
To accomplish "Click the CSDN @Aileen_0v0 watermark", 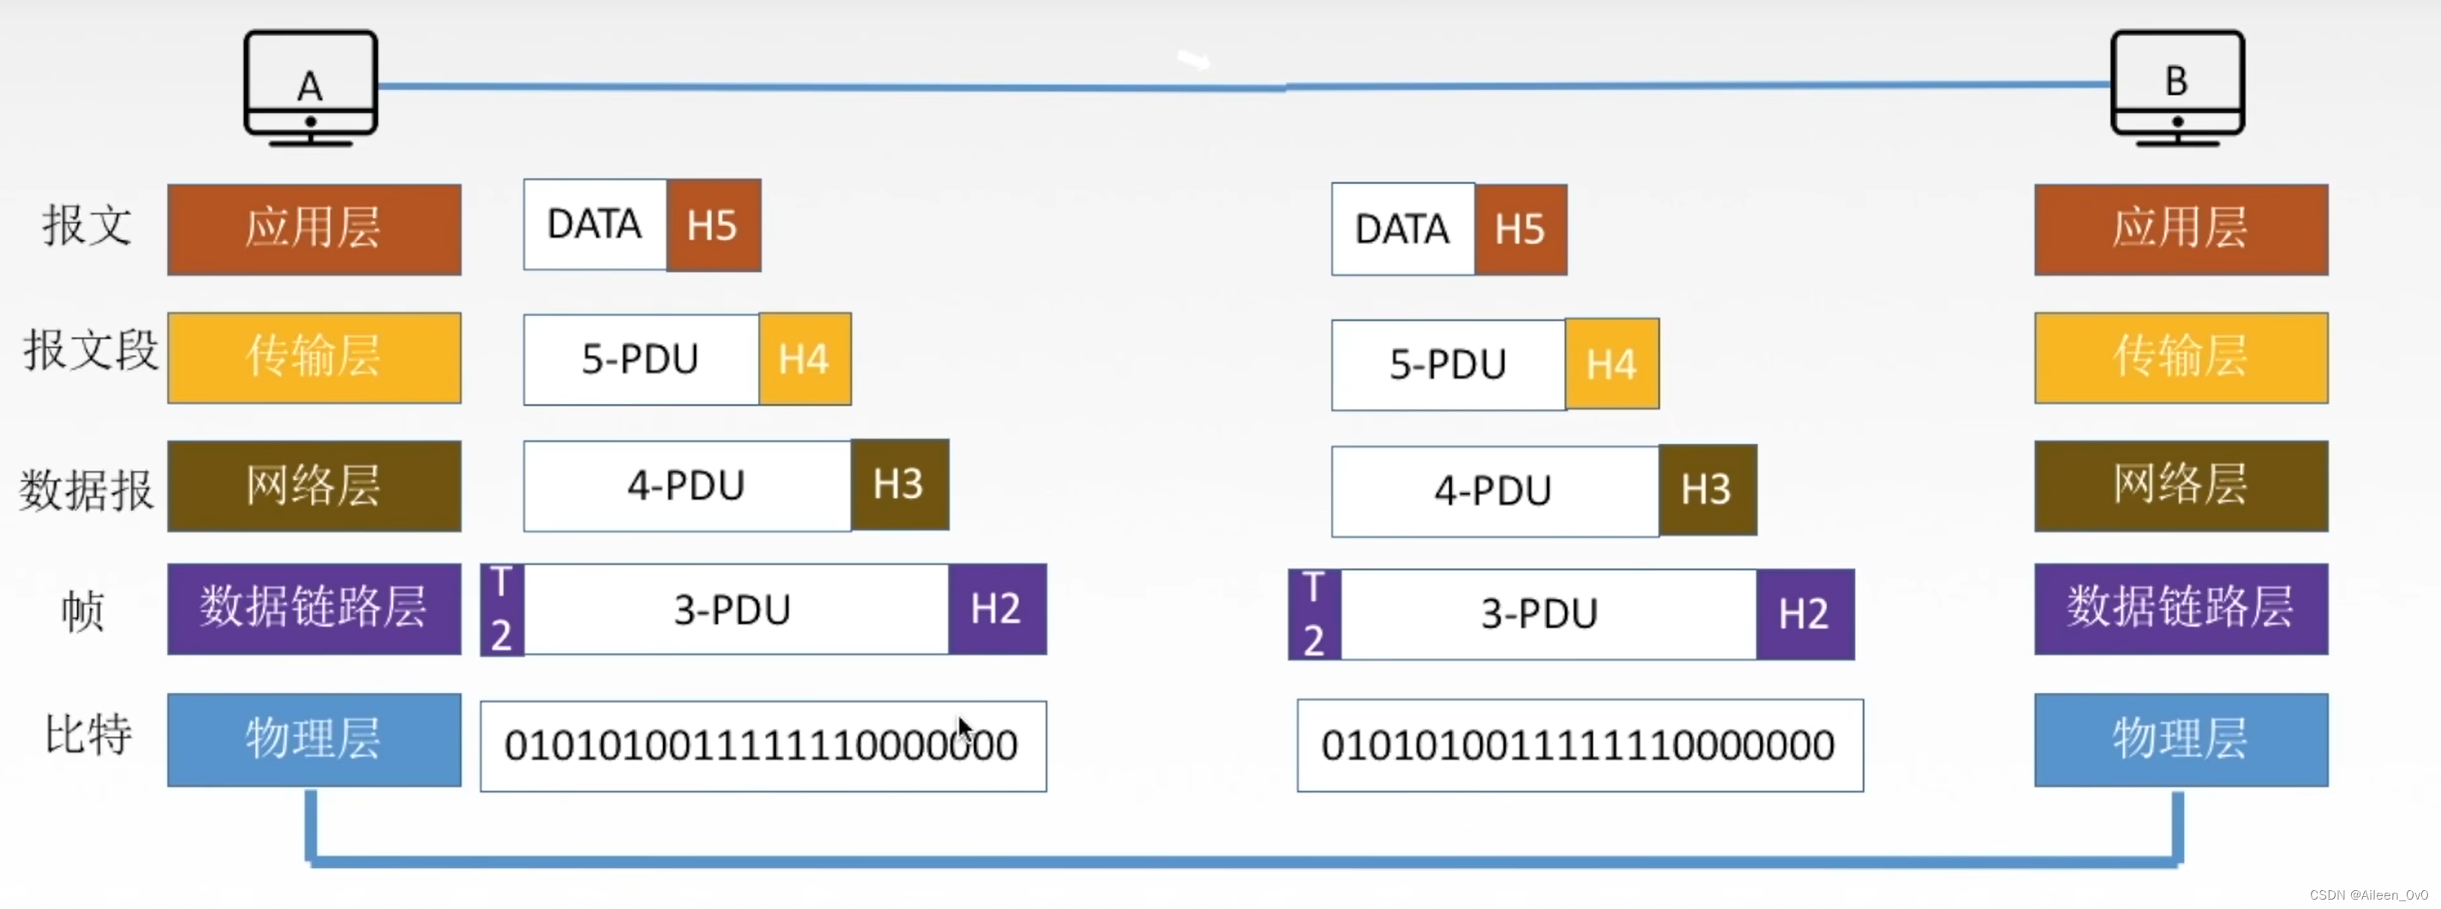I will click(2368, 894).
